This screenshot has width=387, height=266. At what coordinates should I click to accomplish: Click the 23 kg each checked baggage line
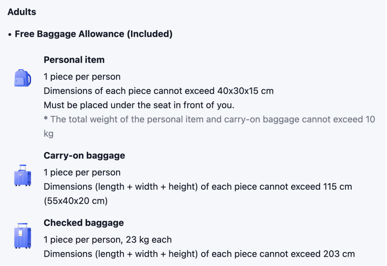pos(108,240)
